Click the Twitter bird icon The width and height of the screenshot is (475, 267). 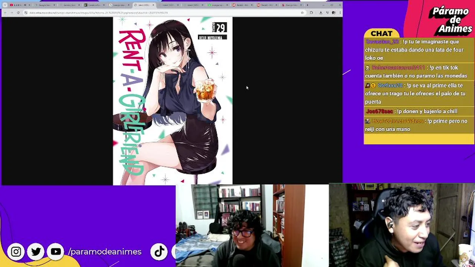coord(36,252)
